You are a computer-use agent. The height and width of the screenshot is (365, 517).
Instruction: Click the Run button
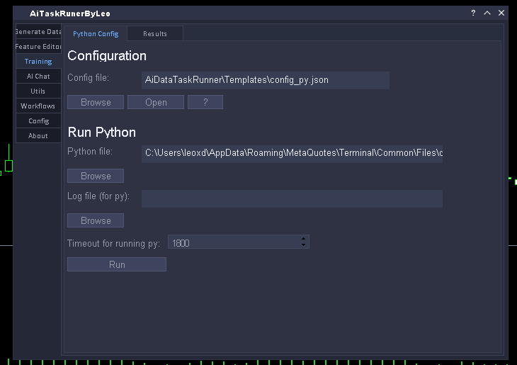117,264
